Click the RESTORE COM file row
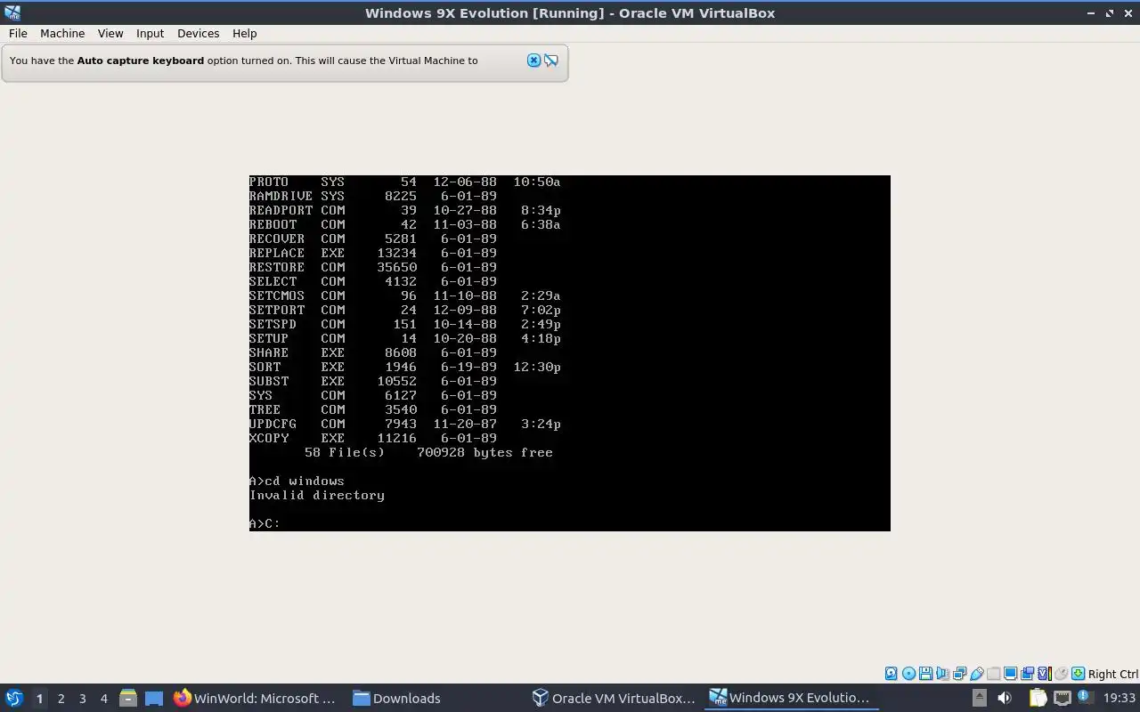 click(x=373, y=267)
